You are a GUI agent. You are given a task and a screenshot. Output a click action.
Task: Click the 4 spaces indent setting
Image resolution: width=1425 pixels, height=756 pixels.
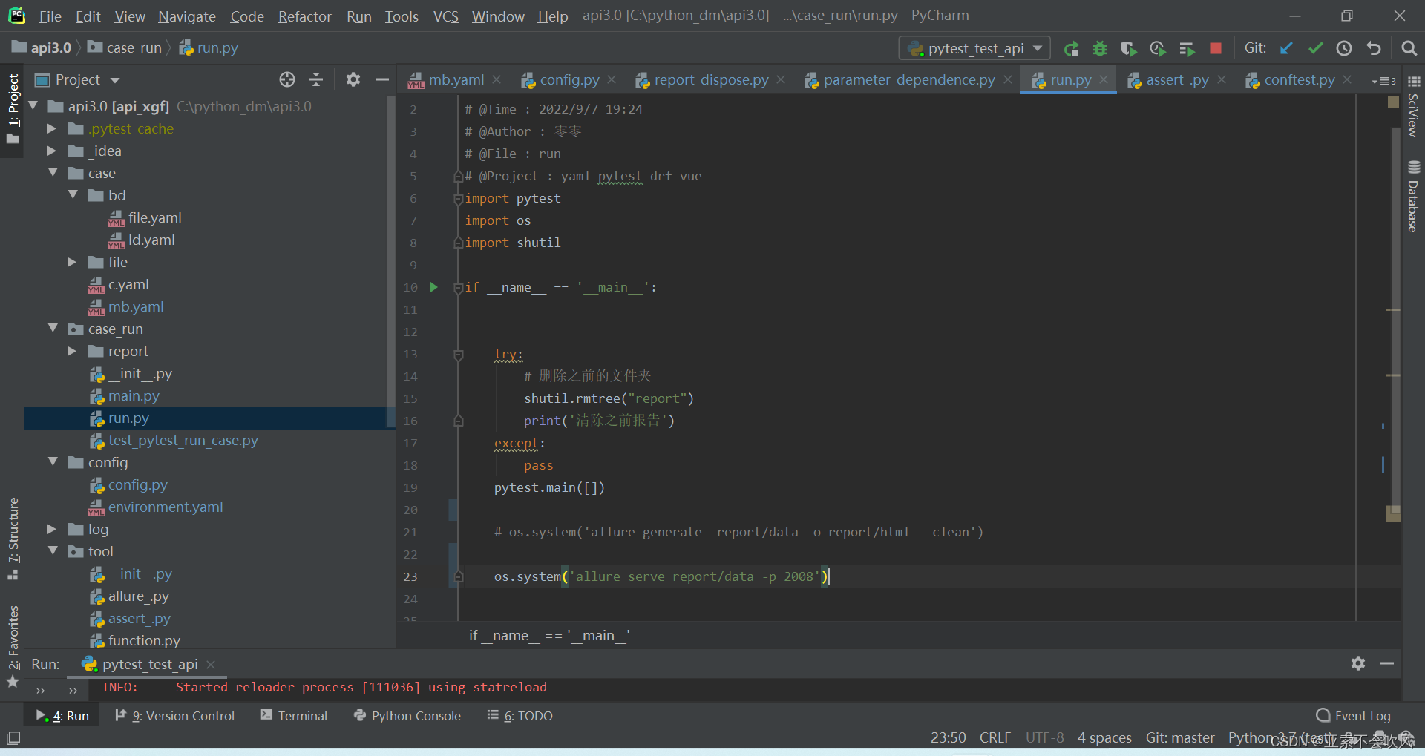pos(1104,737)
